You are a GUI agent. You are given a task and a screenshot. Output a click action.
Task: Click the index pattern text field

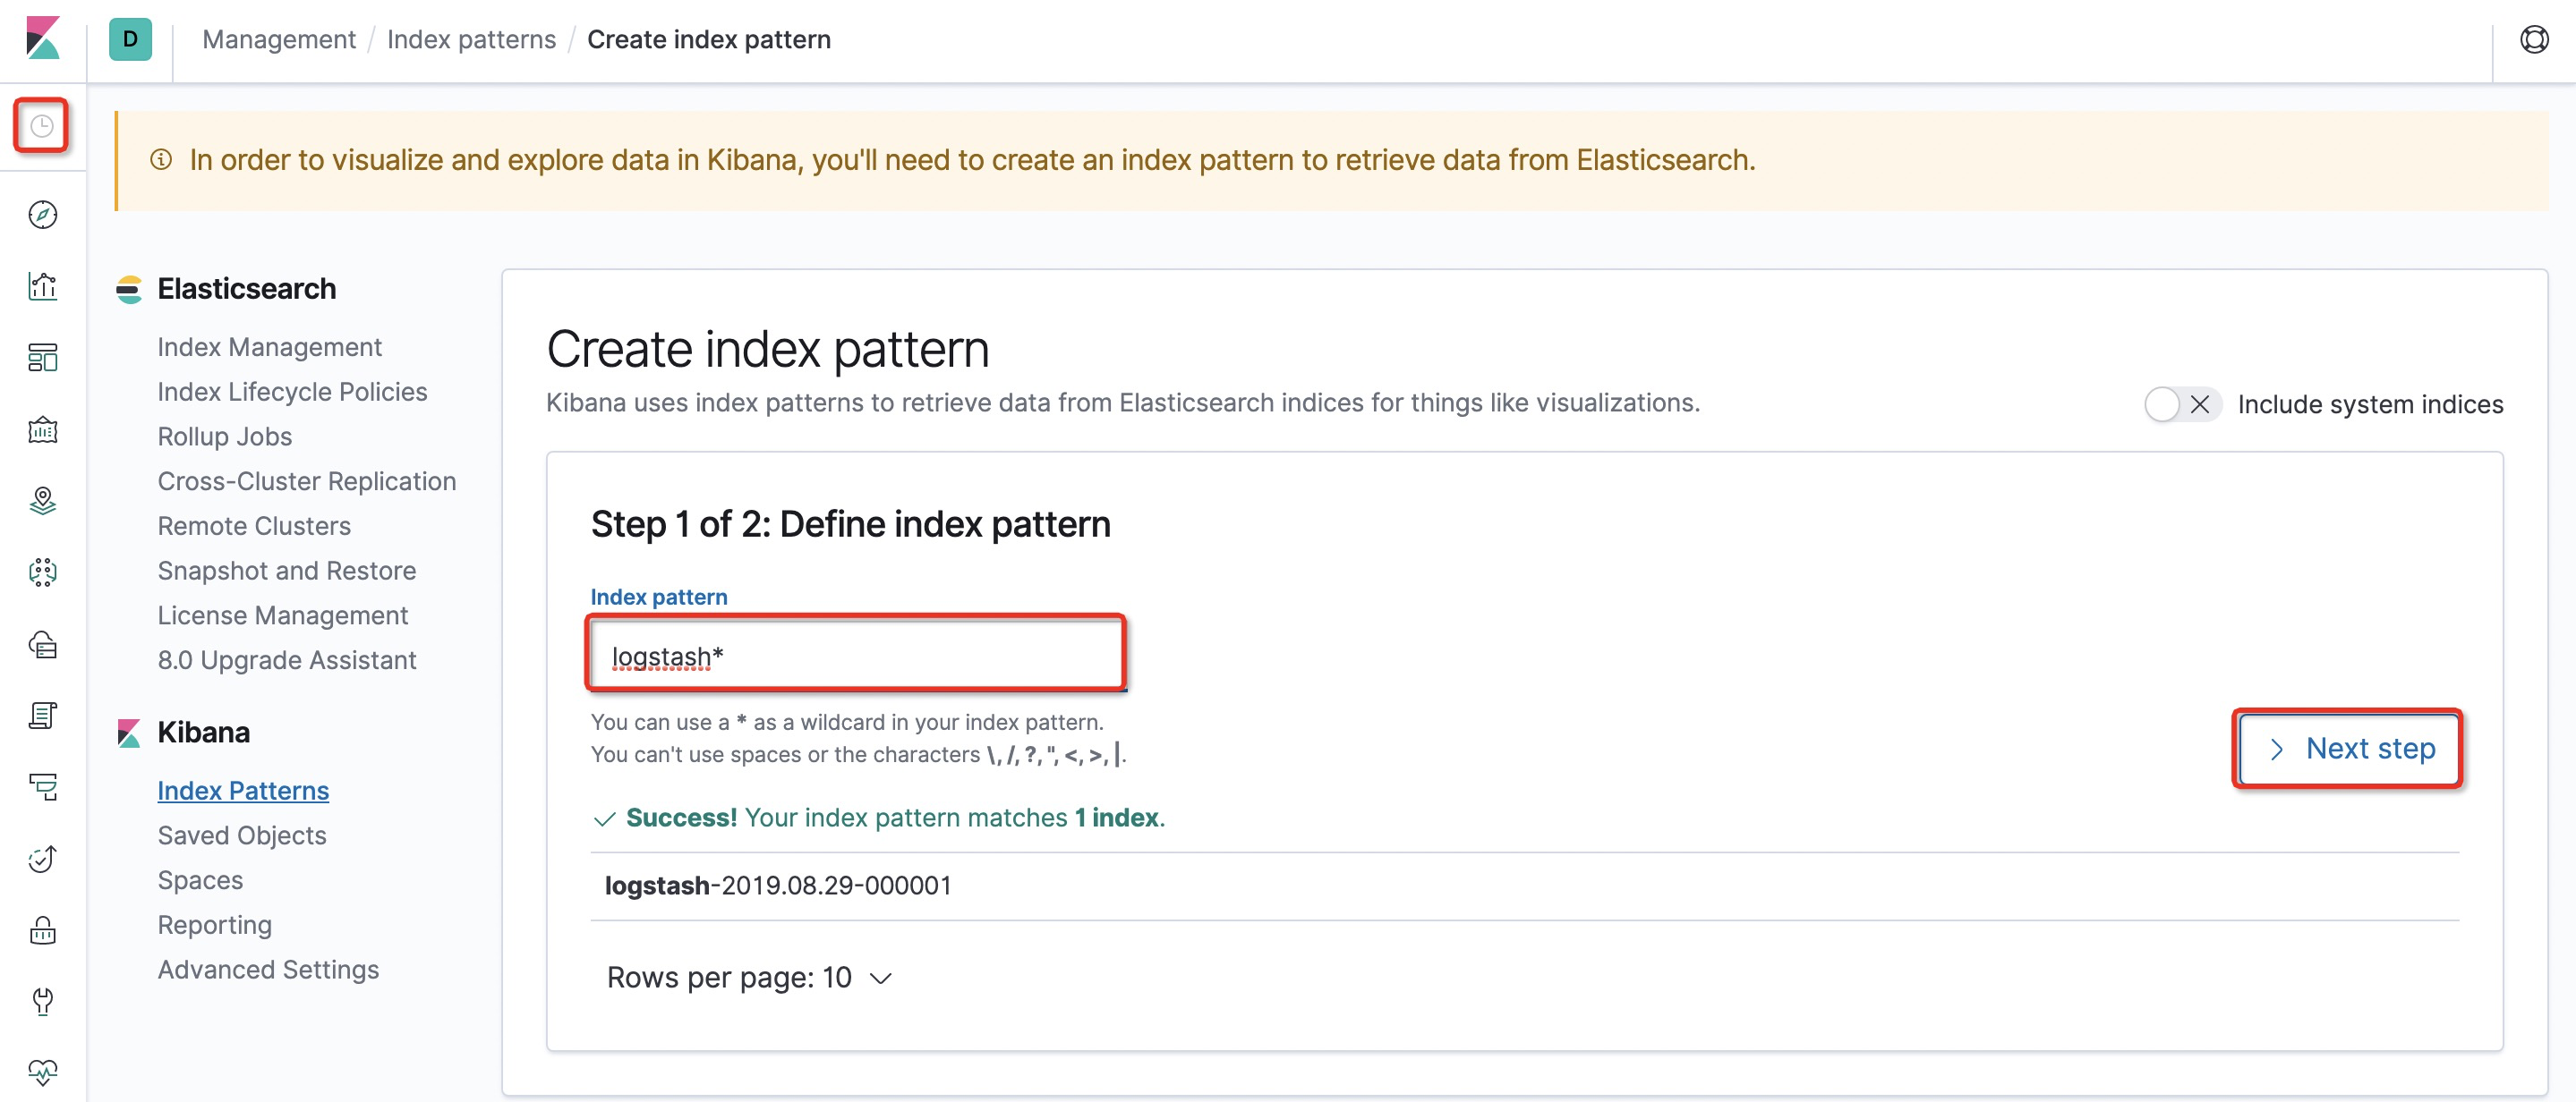[x=856, y=657]
